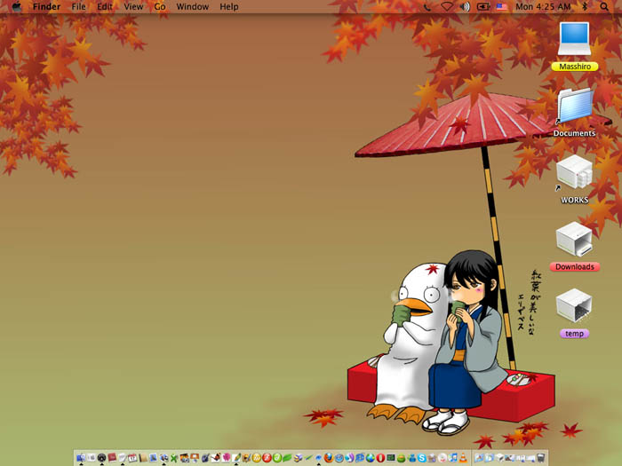Image resolution: width=622 pixels, height=466 pixels.
Task: Open the Help menu
Action: (229, 7)
